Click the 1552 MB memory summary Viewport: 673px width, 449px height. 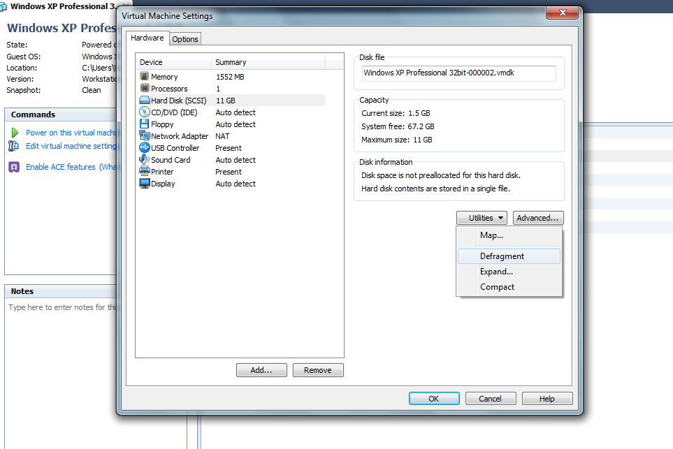click(x=230, y=77)
